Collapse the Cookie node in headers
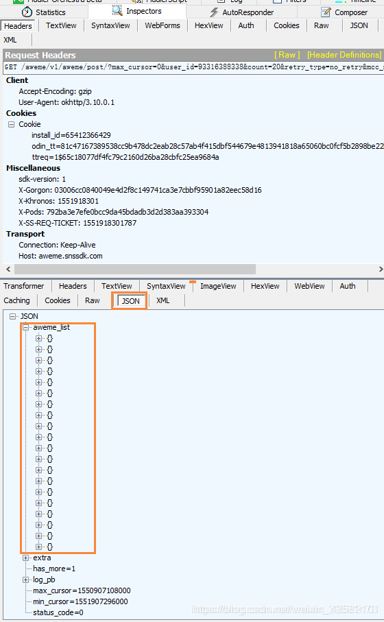Screen dimensions: 384x622 [x=11, y=125]
